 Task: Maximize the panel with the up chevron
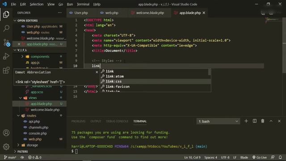[x=271, y=121]
